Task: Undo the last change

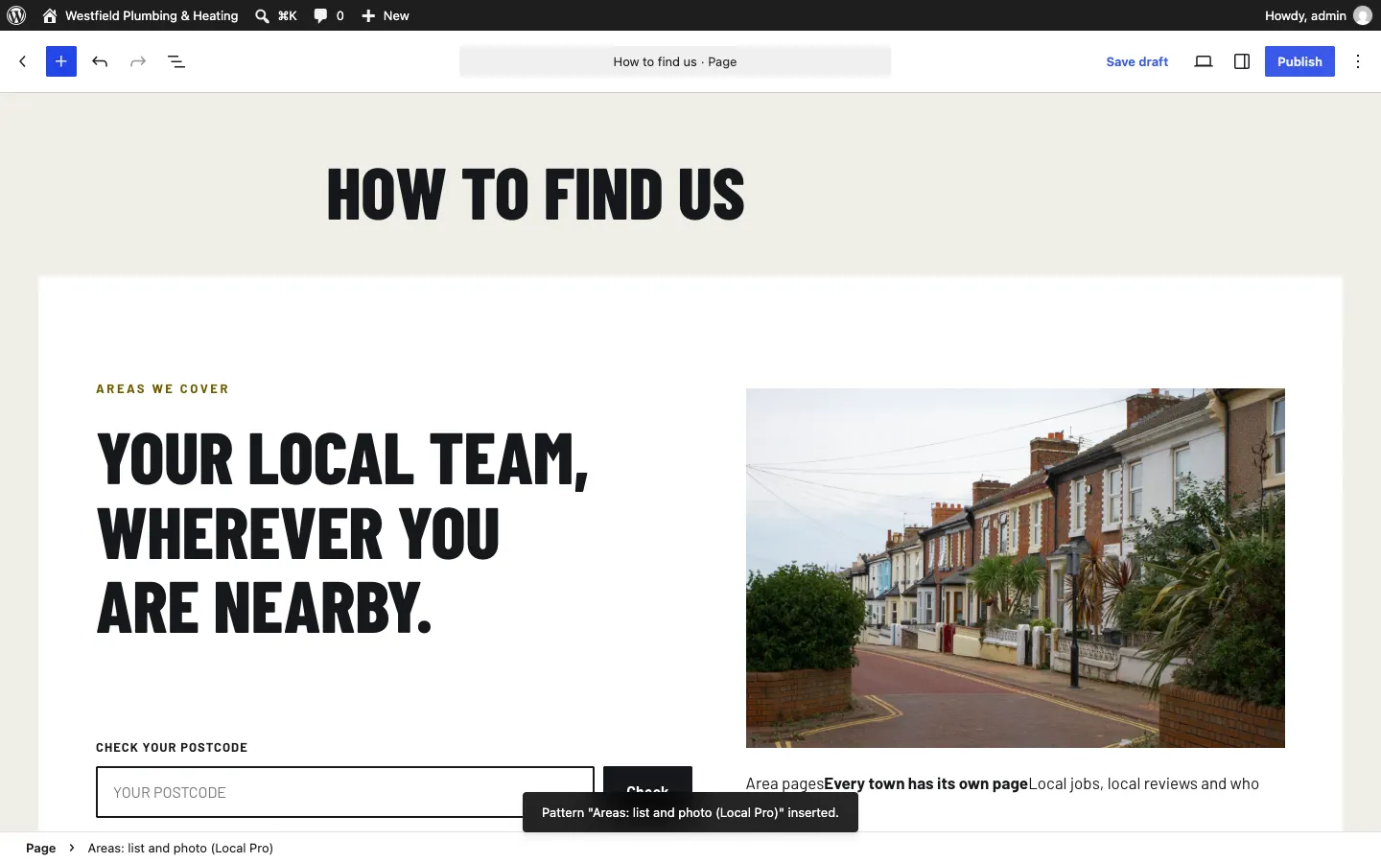Action: 100,61
